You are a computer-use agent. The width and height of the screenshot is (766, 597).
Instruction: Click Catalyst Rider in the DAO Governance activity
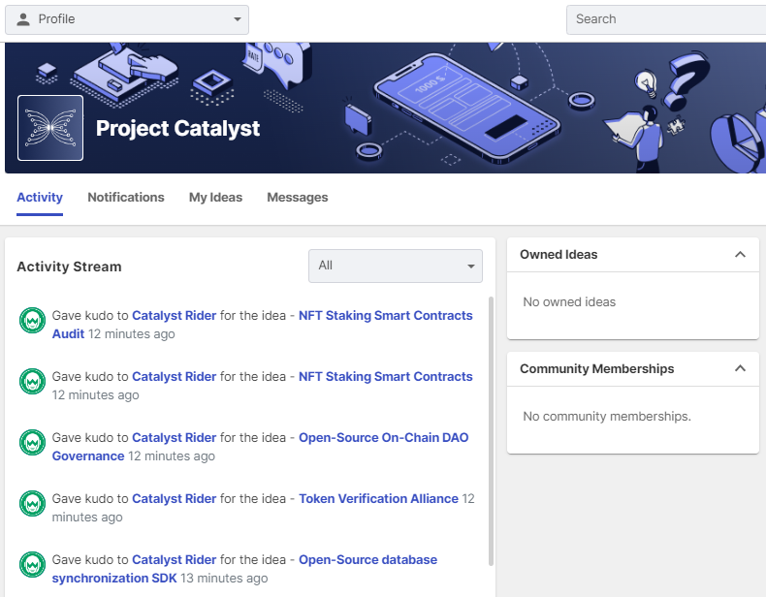pyautogui.click(x=174, y=438)
